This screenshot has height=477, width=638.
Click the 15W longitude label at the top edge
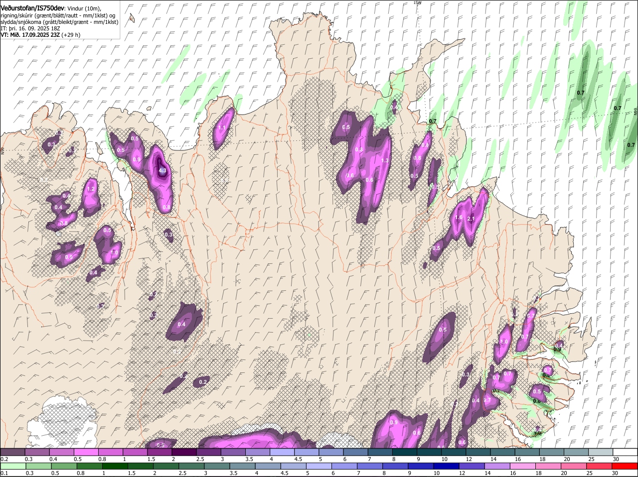(x=417, y=2)
